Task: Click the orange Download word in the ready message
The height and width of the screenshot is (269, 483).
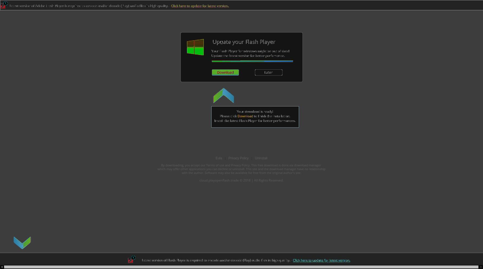Action: click(x=245, y=116)
